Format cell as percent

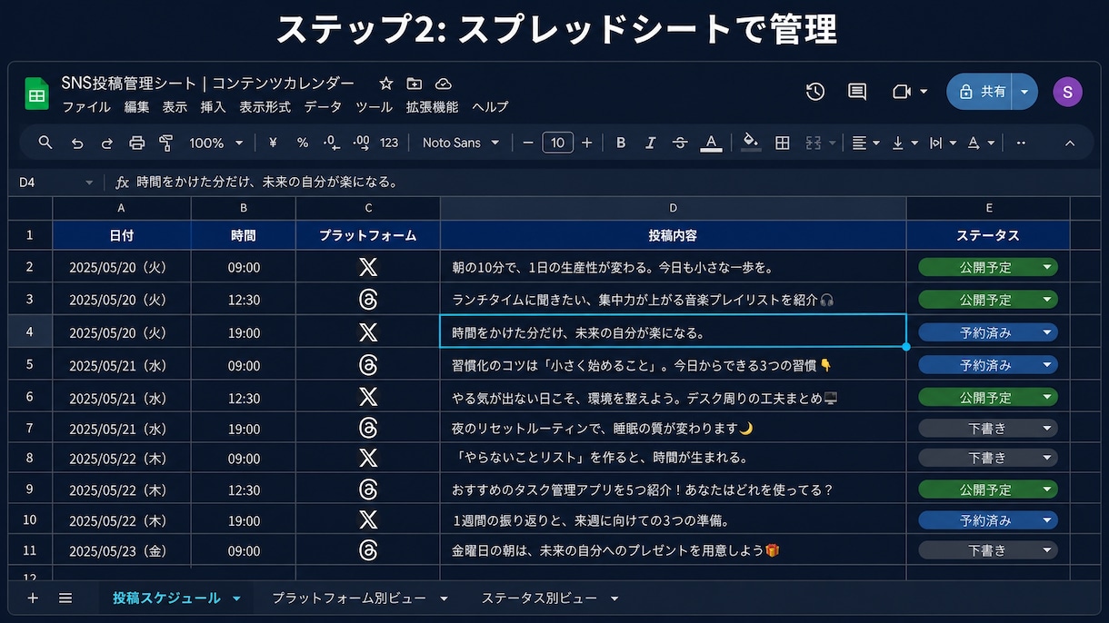(x=303, y=143)
